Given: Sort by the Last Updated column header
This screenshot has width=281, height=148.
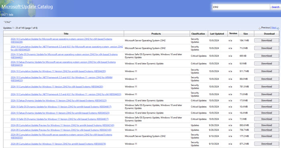Looking at the screenshot, I should click(218, 34).
